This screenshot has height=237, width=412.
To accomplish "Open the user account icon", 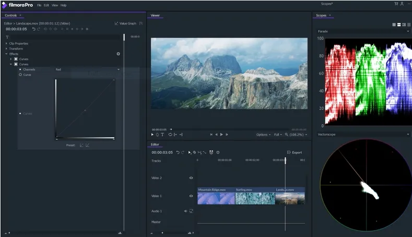I will pos(402,4).
